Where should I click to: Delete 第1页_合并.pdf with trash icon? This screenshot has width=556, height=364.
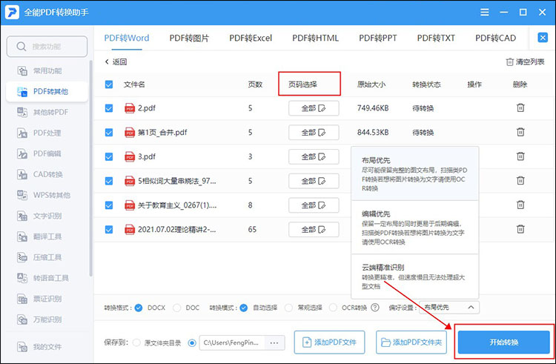[x=520, y=132]
